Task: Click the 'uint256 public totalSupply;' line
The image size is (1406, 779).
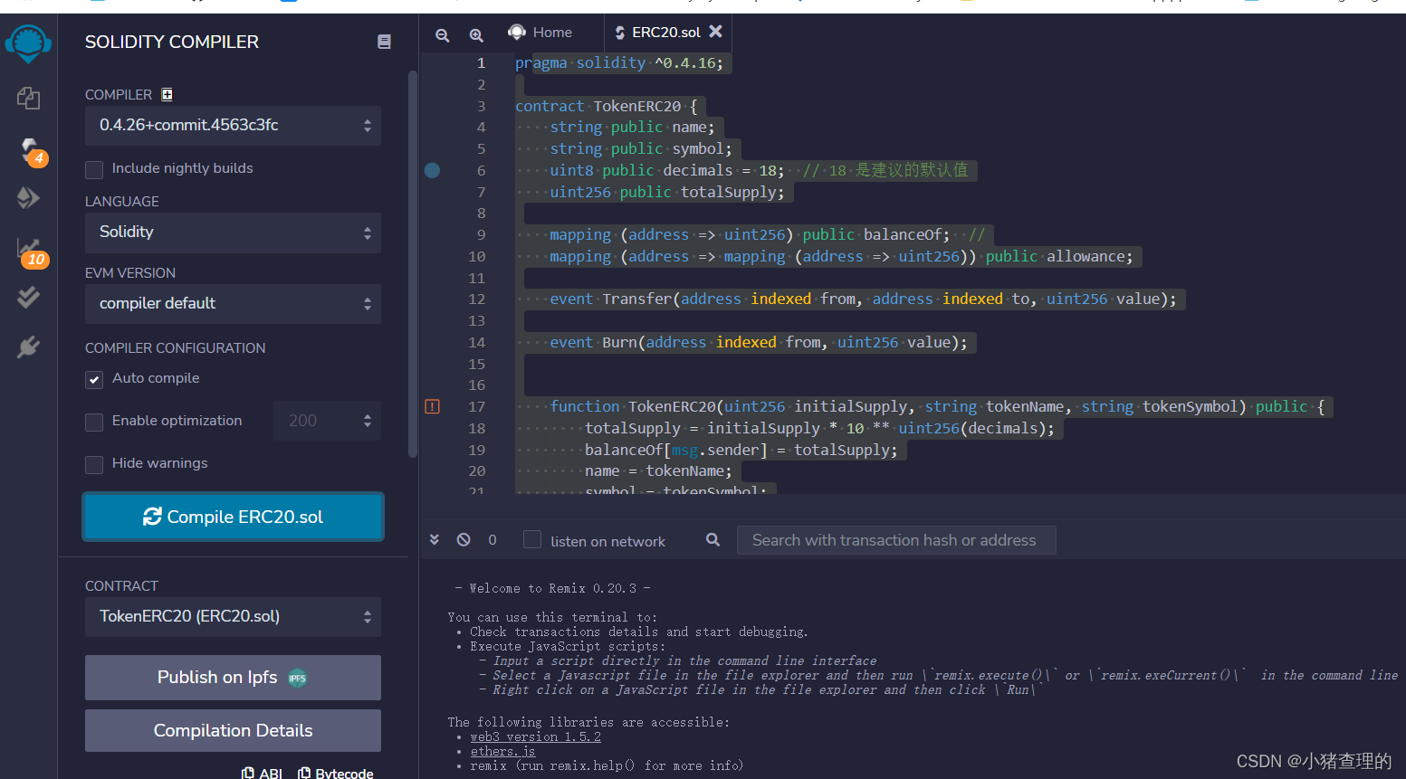Action: coord(667,192)
